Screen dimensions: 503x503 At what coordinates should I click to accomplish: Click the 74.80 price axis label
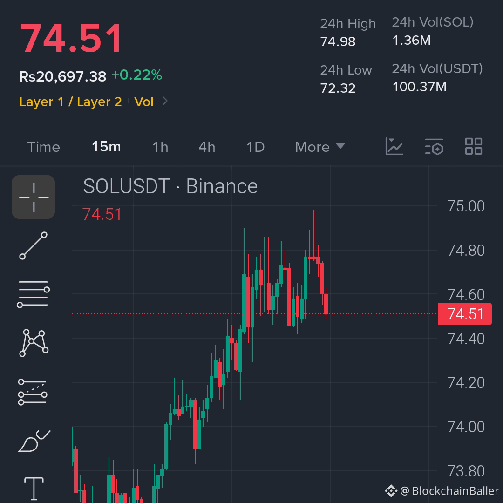(466, 251)
